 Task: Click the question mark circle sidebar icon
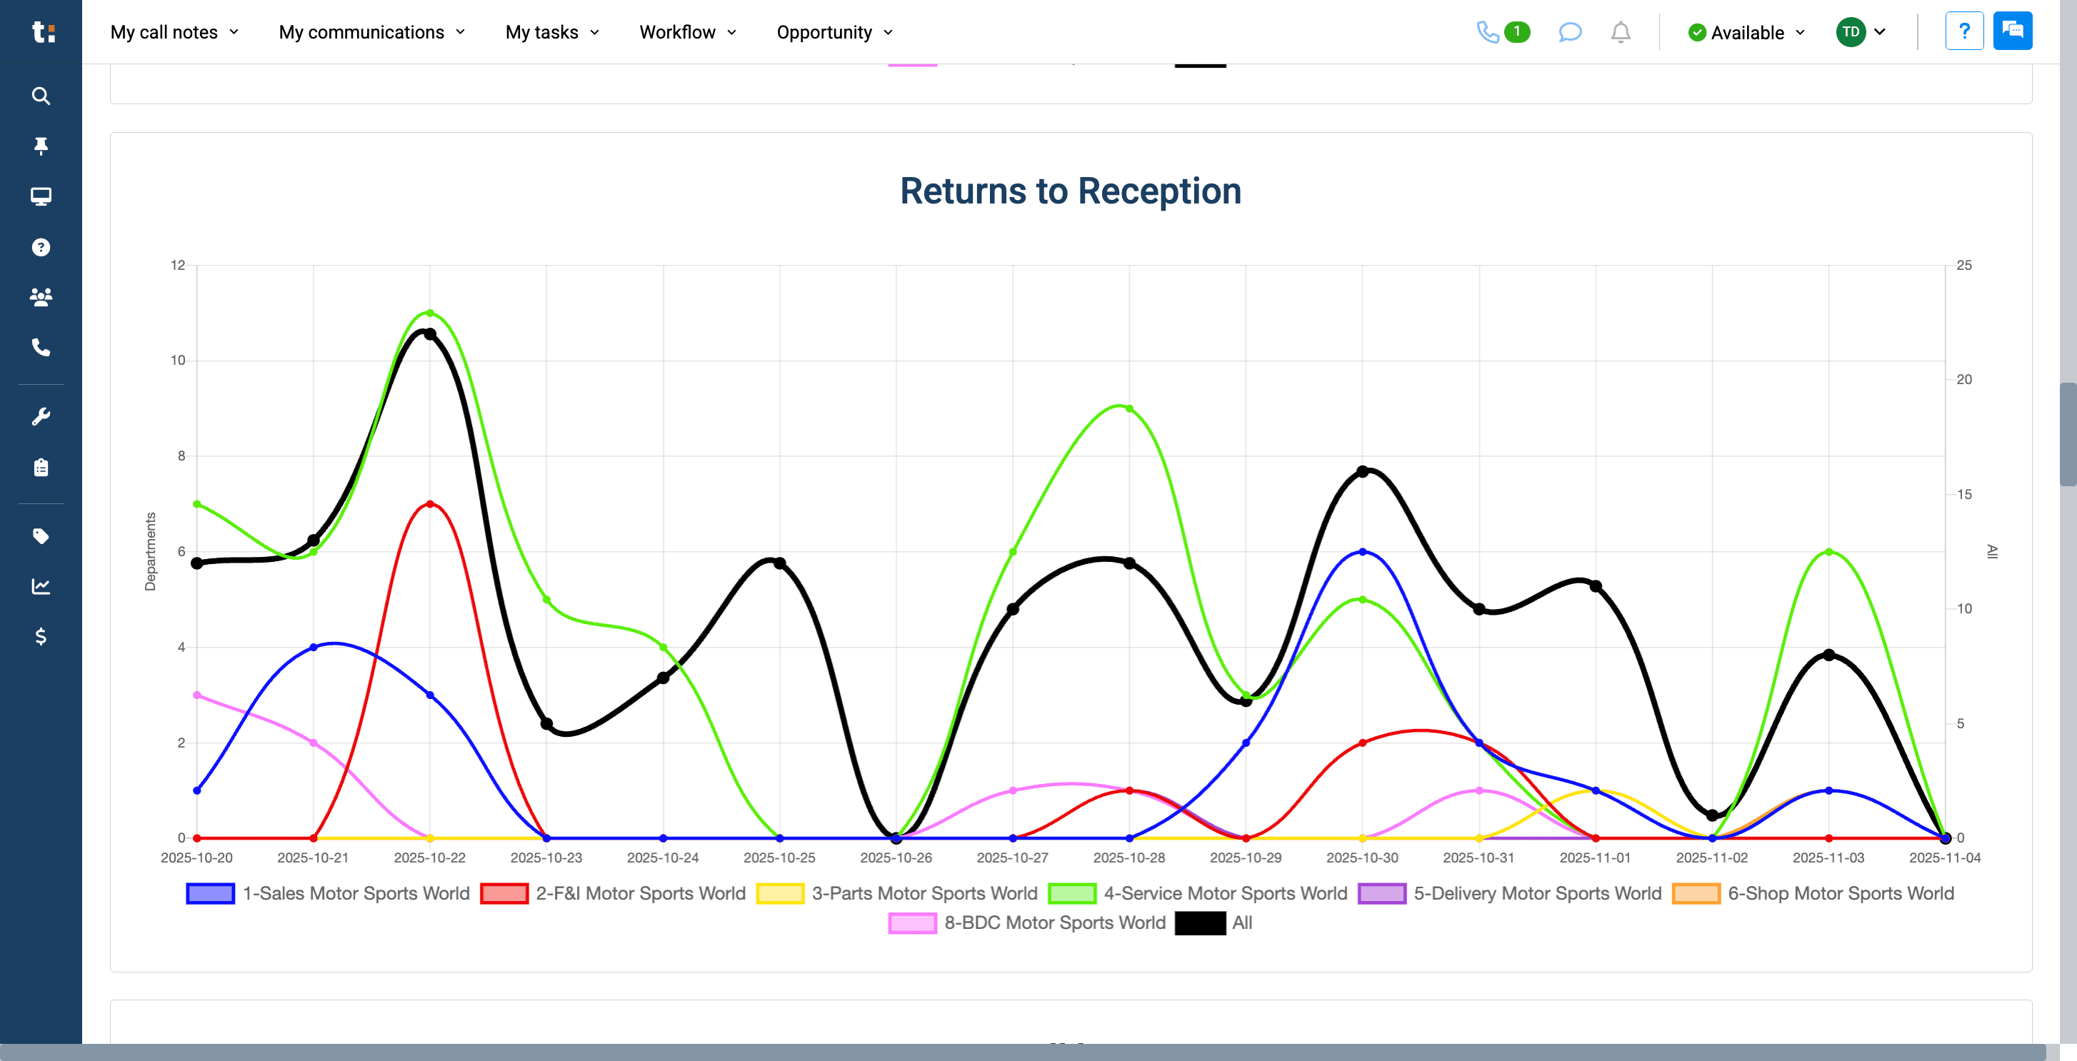(41, 247)
